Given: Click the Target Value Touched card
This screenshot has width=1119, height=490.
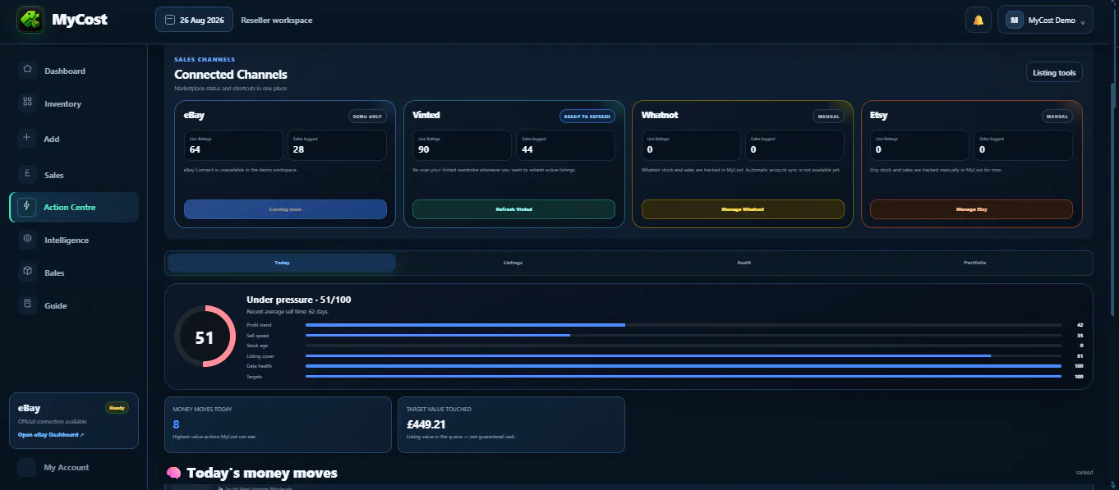Looking at the screenshot, I should [x=510, y=424].
